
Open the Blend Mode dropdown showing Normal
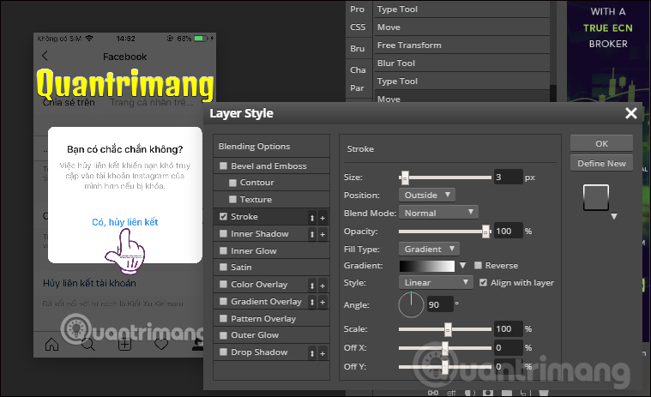pyautogui.click(x=438, y=213)
